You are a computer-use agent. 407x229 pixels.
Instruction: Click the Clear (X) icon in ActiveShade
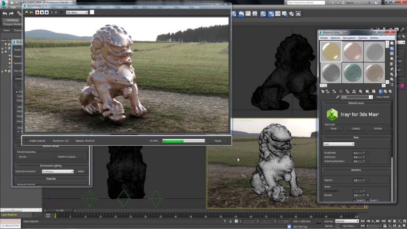tap(61, 12)
